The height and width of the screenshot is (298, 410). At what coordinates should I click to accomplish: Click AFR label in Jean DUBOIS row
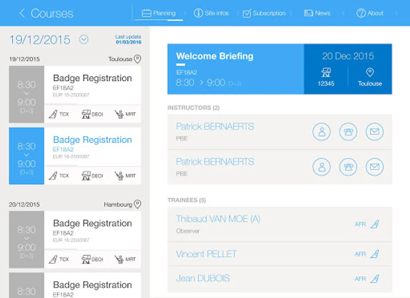click(360, 279)
